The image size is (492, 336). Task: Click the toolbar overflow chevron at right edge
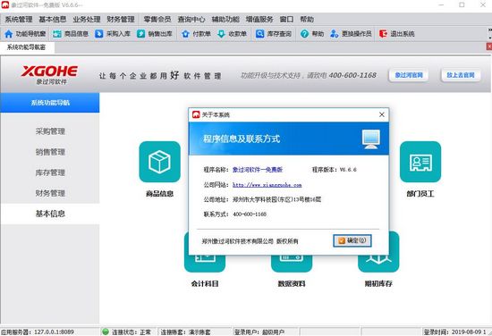pyautogui.click(x=490, y=34)
